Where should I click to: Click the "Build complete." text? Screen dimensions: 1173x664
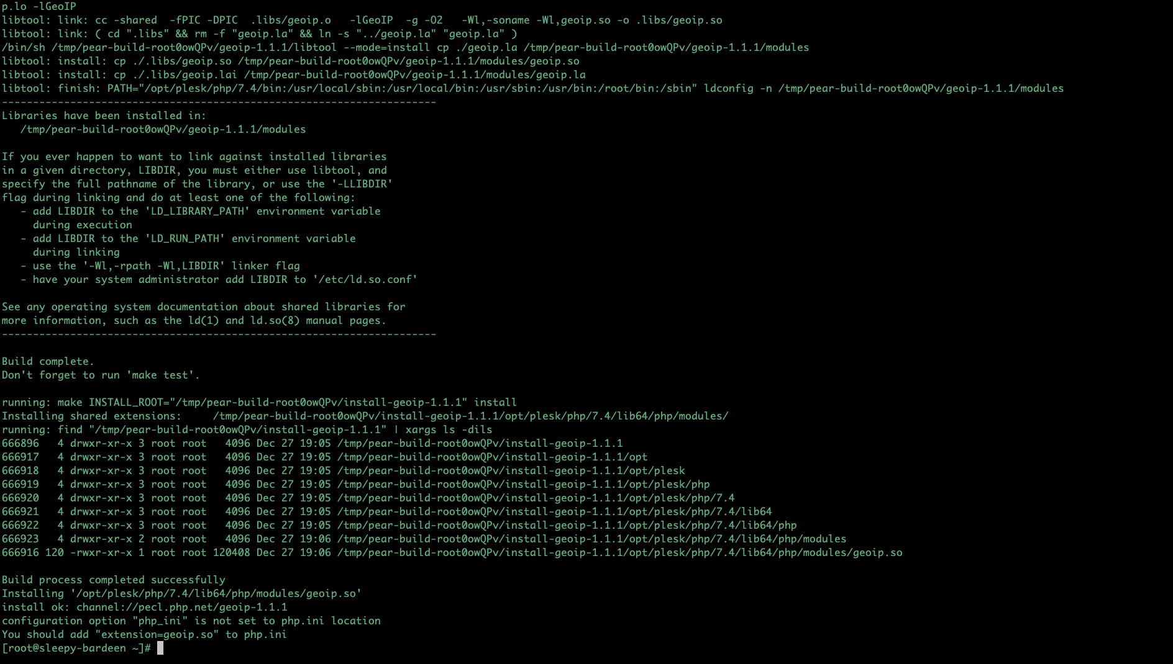pyautogui.click(x=48, y=362)
